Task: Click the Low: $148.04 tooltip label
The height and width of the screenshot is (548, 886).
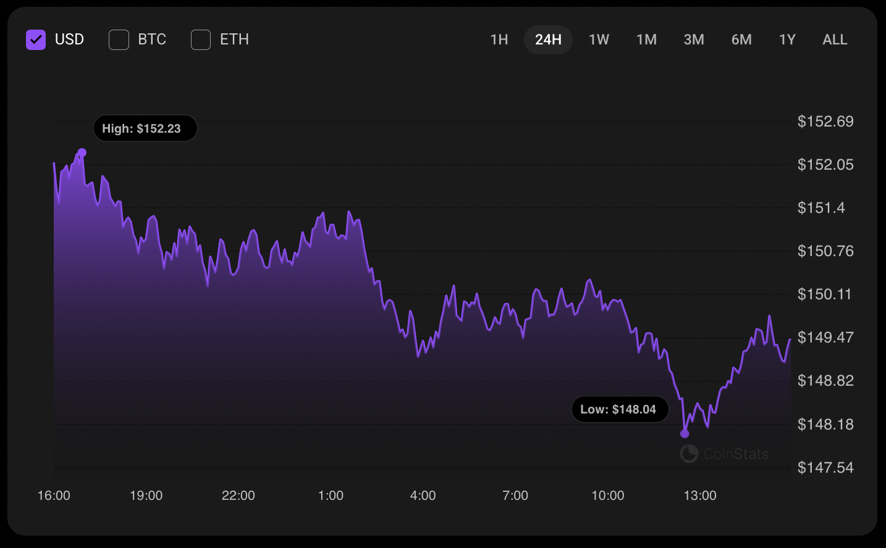Action: (x=620, y=409)
